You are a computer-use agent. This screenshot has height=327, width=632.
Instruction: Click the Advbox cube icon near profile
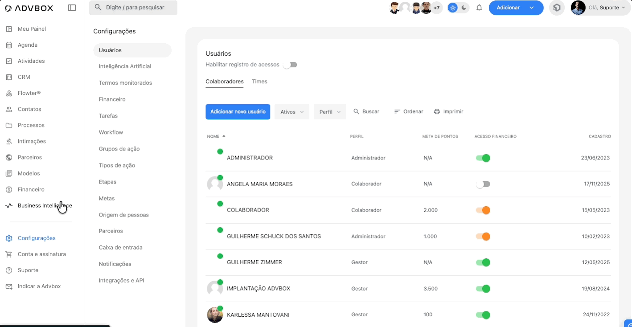pyautogui.click(x=557, y=8)
